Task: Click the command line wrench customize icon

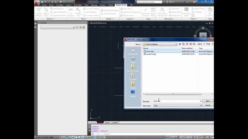Action: 90,131
